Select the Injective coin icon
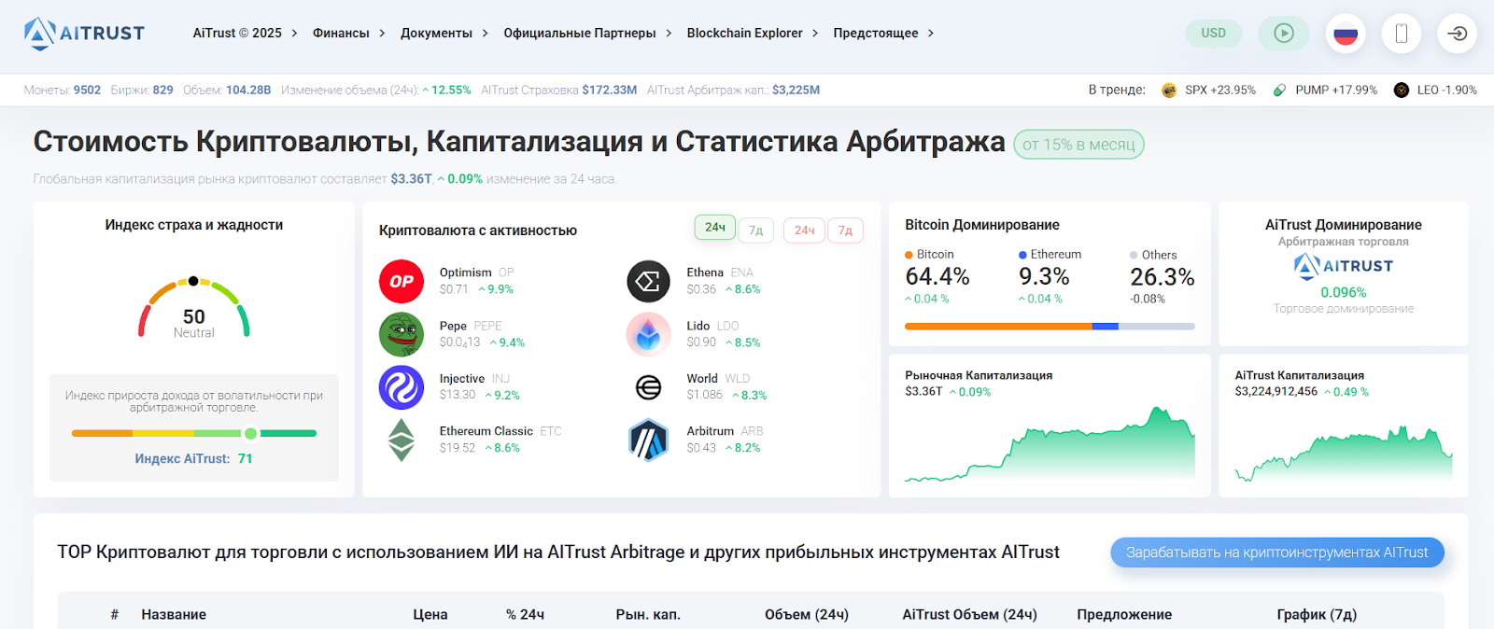Screen dimensions: 1494x629 [402, 387]
